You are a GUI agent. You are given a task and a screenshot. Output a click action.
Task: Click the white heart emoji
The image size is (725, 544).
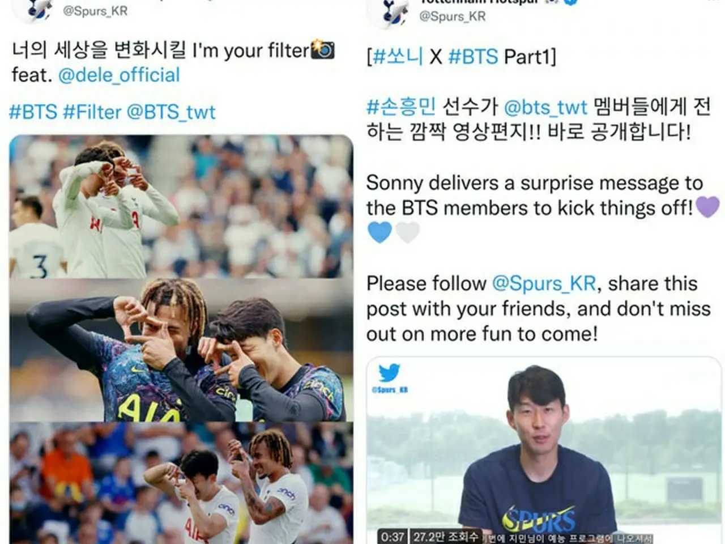point(407,232)
